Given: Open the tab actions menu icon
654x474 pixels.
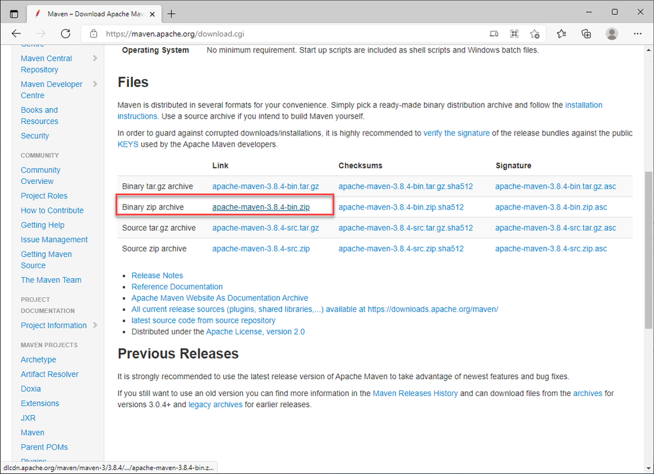Looking at the screenshot, I should click(x=14, y=14).
